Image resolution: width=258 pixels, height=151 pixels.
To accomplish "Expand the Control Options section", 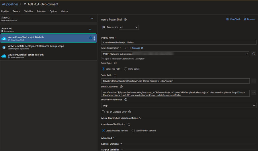I will point(112,144).
